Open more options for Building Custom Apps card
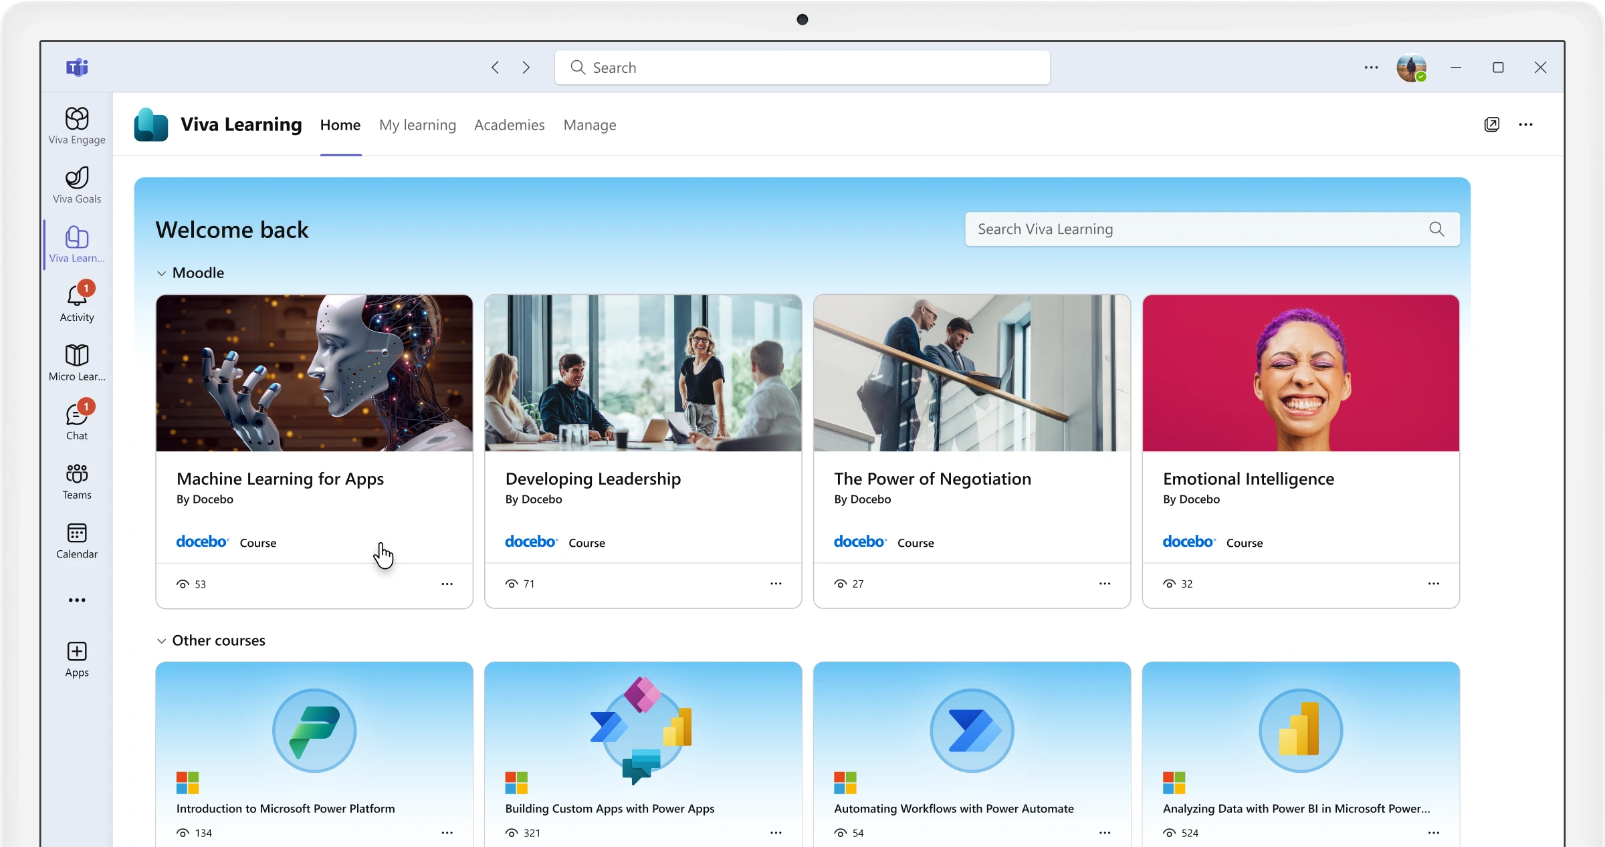1605x847 pixels. pos(776,833)
